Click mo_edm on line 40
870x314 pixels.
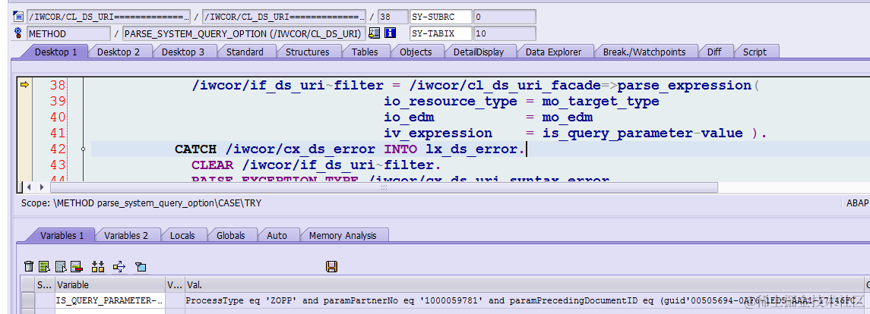pos(567,118)
